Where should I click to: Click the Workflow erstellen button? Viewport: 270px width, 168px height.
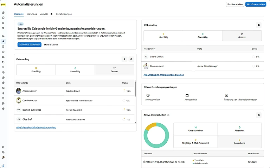[256, 4]
